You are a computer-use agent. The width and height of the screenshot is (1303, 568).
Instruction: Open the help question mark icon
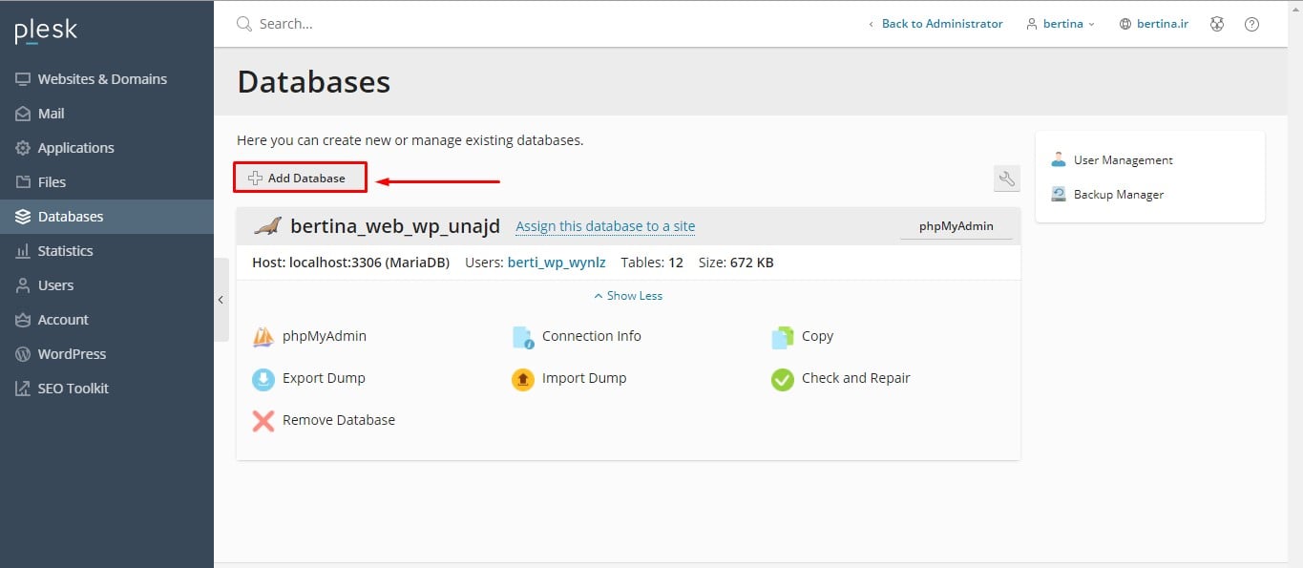(x=1251, y=24)
